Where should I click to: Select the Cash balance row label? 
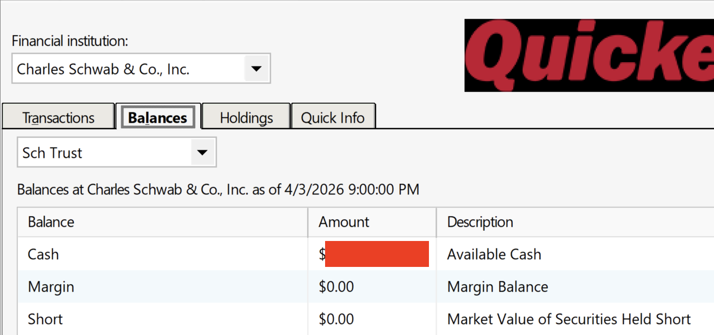[43, 254]
